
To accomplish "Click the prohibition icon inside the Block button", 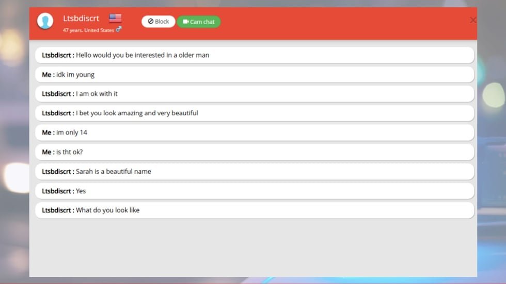I will [x=151, y=22].
